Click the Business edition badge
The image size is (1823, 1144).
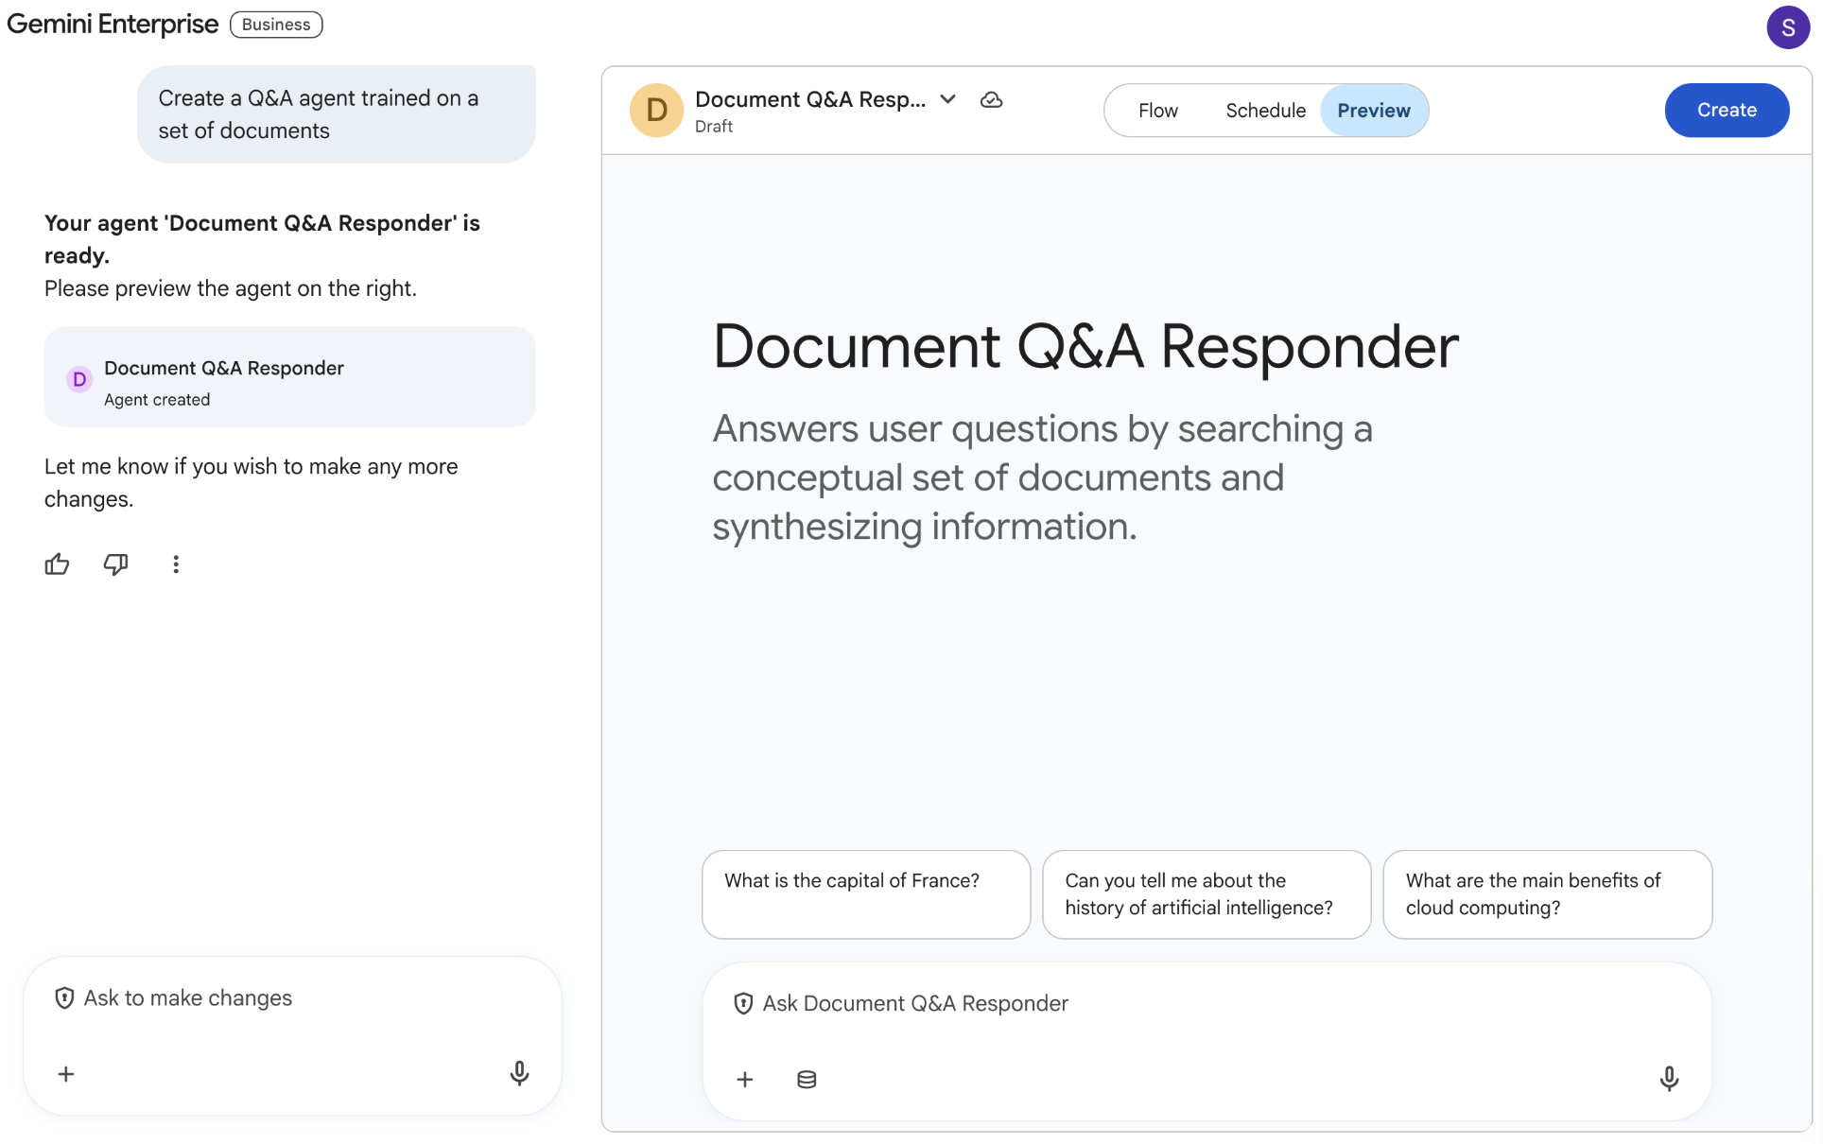[276, 25]
